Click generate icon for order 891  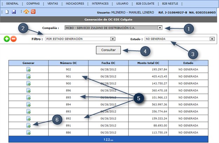(x=28, y=125)
